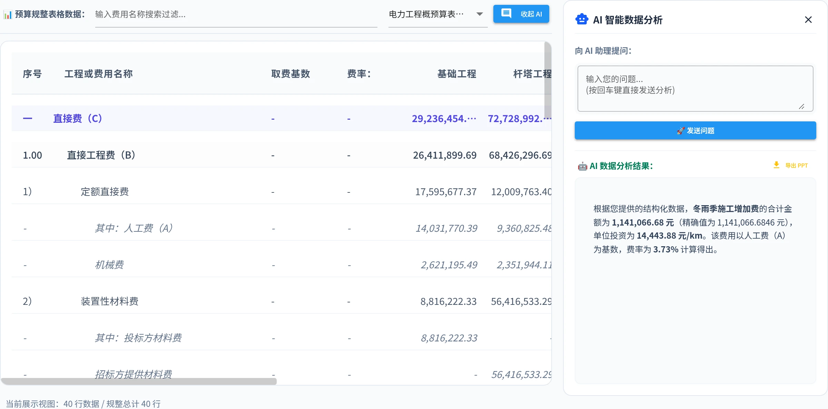The height and width of the screenshot is (409, 828).
Task: Click the value 29,236,454 in 直接费 row
Action: click(444, 119)
